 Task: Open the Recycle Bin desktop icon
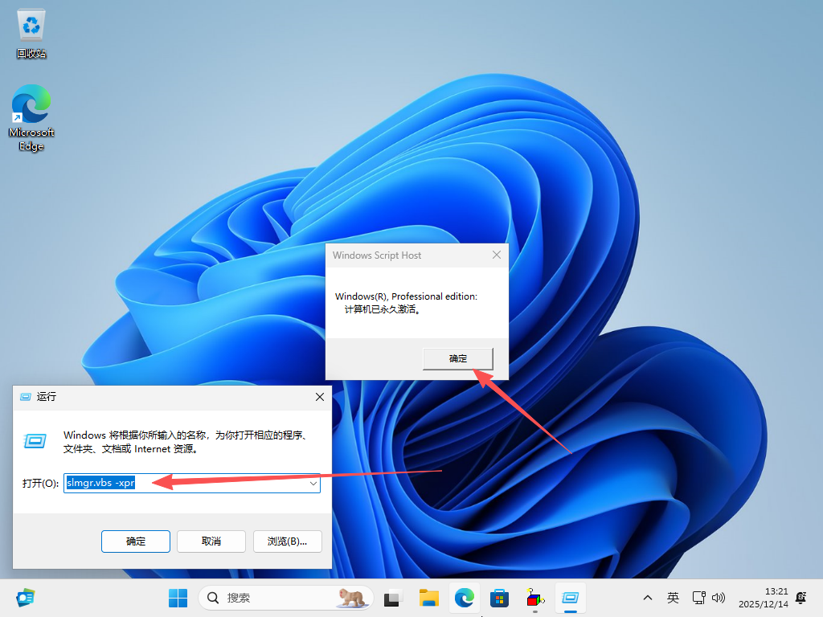[x=31, y=34]
